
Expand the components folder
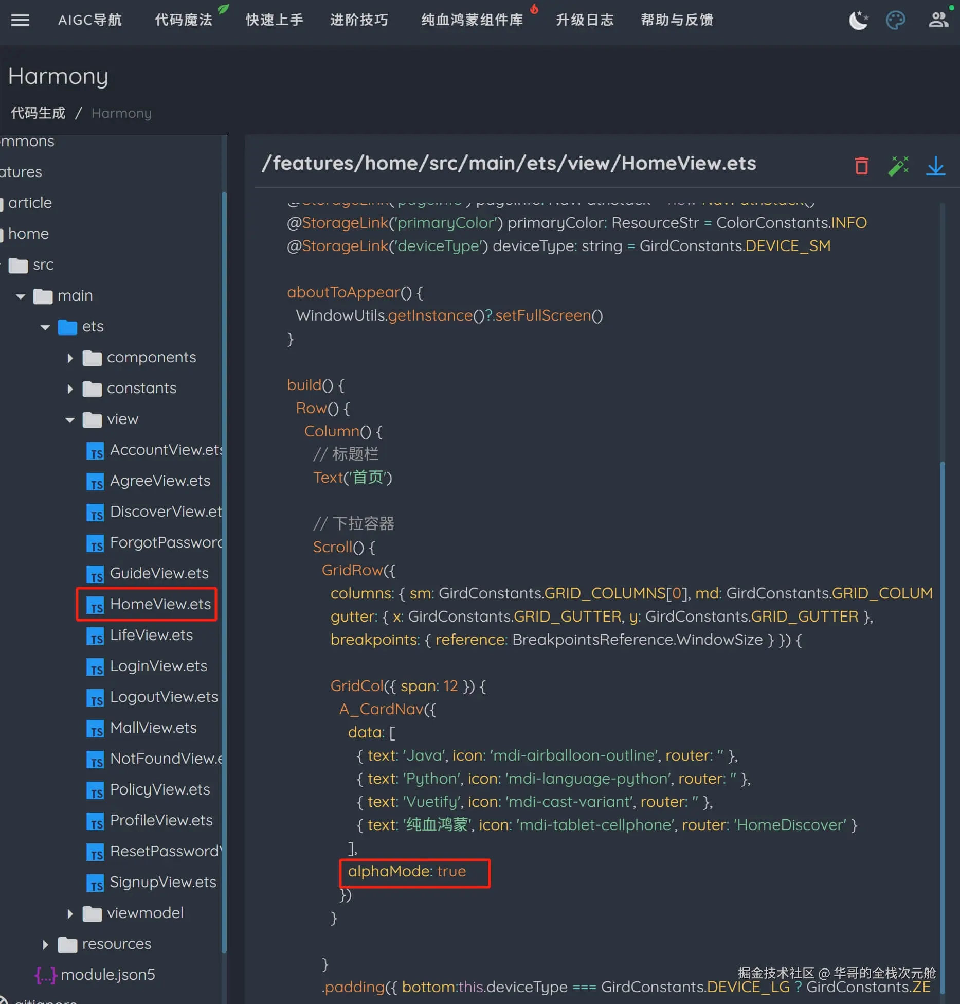70,358
